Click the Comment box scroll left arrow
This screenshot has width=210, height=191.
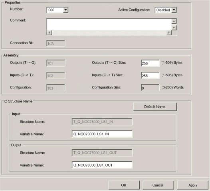pyautogui.click(x=50, y=33)
